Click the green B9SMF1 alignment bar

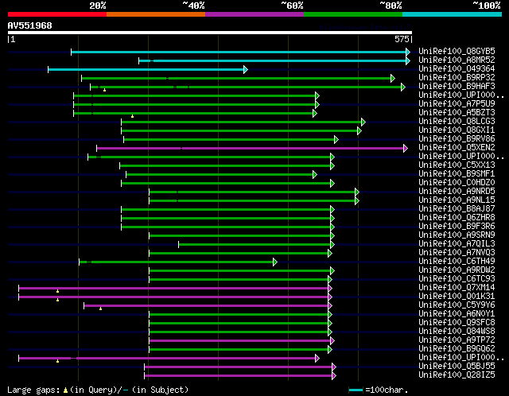click(x=220, y=175)
